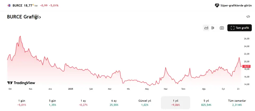Click the BURCE symbol logo icon
This screenshot has width=255, height=111.
9,5
